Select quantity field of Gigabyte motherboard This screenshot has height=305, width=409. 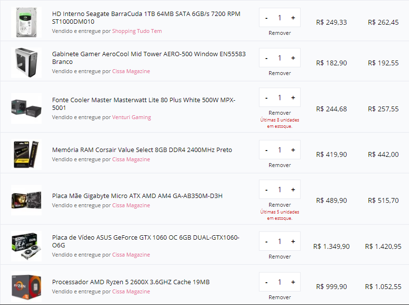(280, 190)
